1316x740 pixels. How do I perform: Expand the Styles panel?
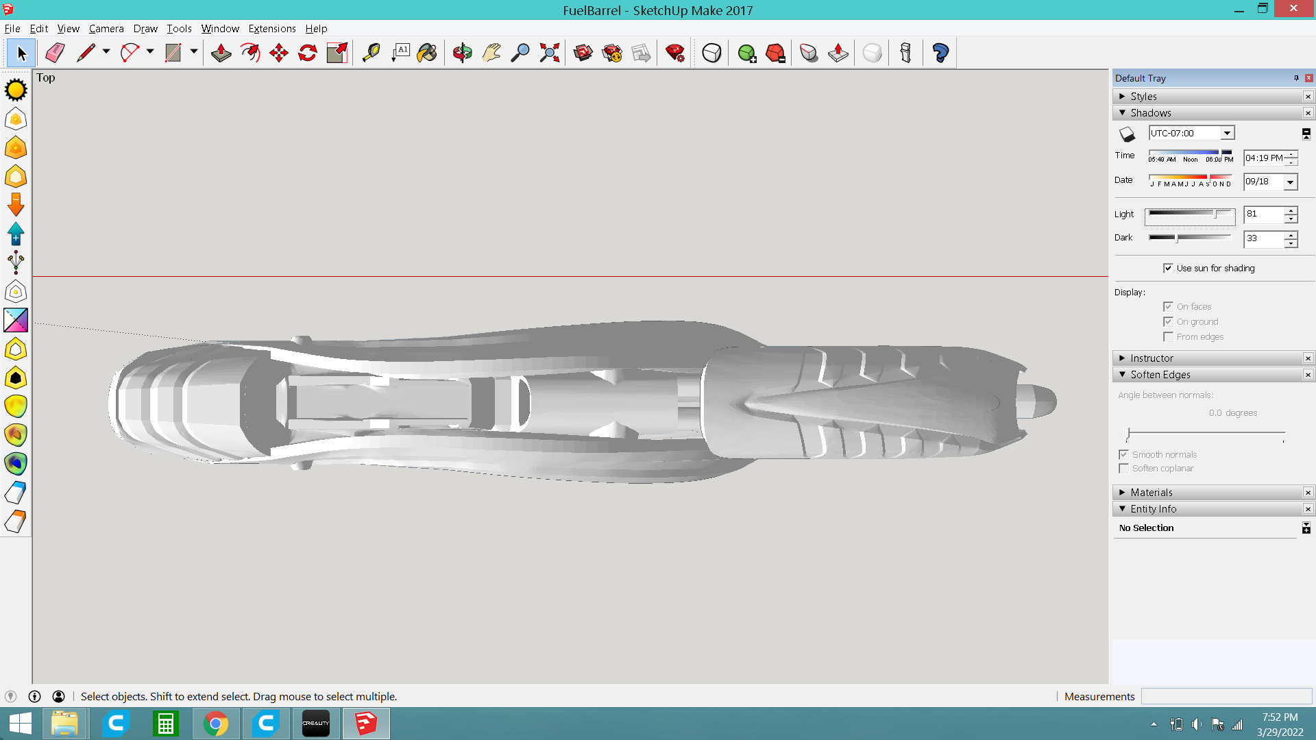point(1143,97)
